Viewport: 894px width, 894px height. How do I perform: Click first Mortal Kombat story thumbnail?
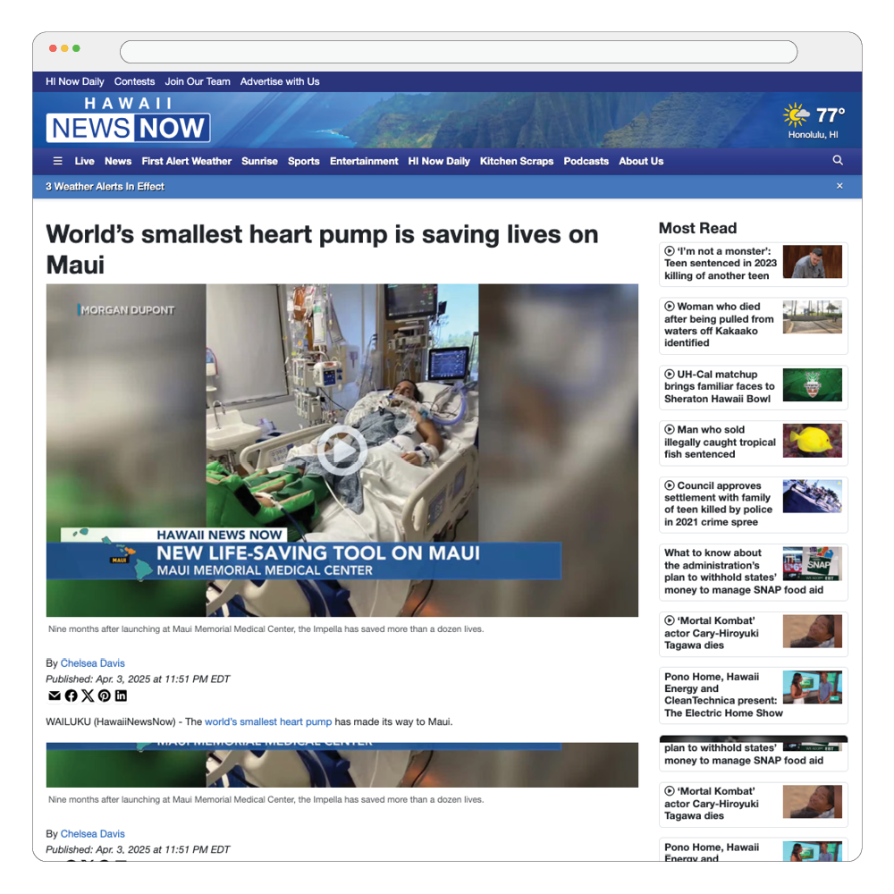[813, 631]
